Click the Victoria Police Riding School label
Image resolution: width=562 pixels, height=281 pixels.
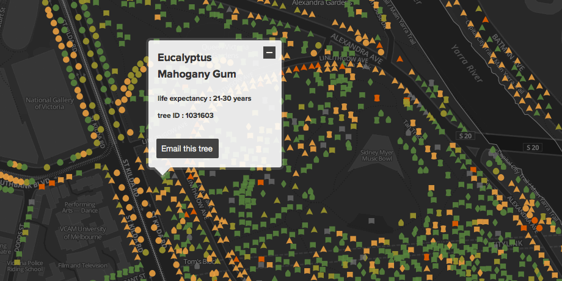point(24,265)
